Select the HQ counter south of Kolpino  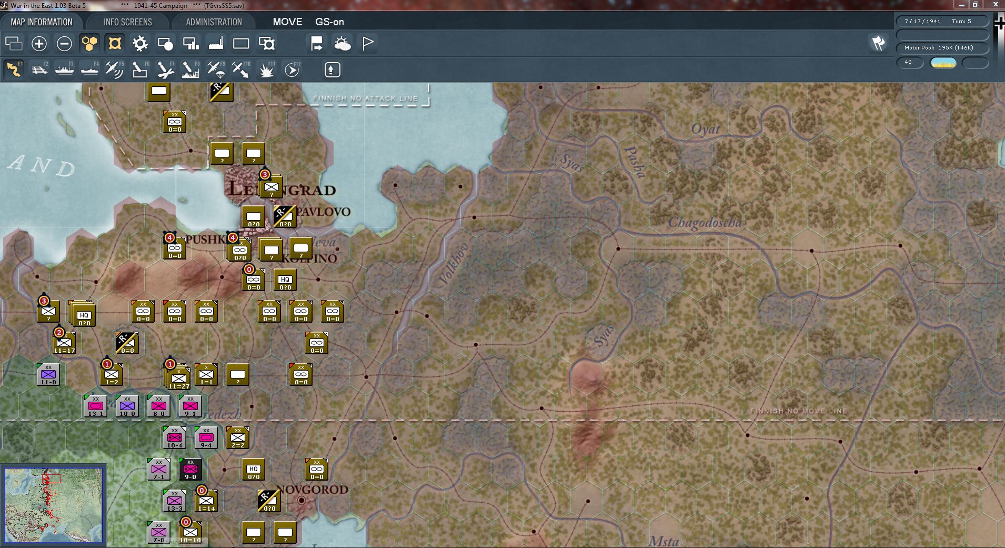click(285, 280)
